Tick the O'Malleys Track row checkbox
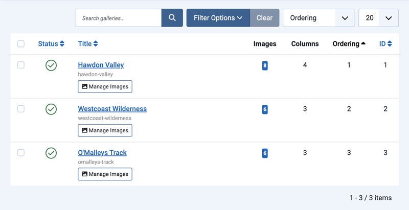The width and height of the screenshot is (409, 210). 21,153
